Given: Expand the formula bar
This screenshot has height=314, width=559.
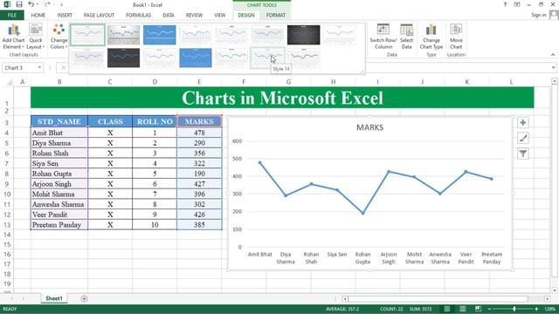Looking at the screenshot, I should click(x=553, y=68).
